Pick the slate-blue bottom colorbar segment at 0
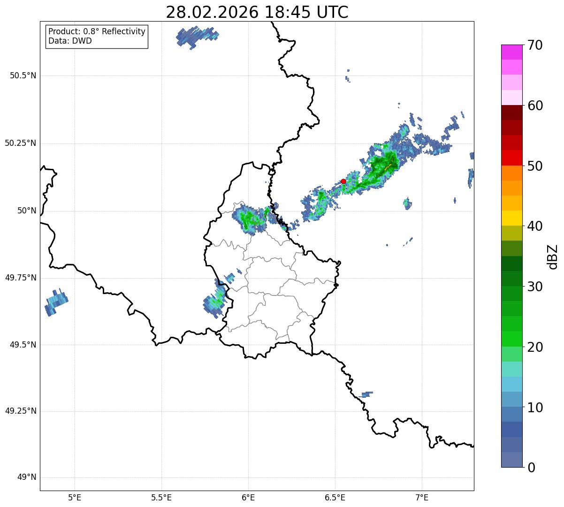This screenshot has height=507, width=564. (x=512, y=460)
